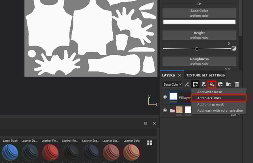Toggle visibility of the Fill layer

click(165, 97)
